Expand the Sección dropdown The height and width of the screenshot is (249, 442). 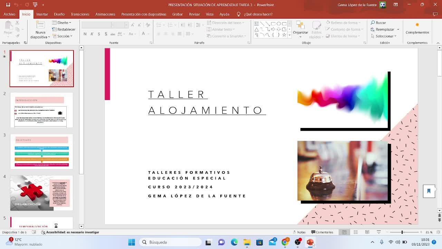coord(63,36)
